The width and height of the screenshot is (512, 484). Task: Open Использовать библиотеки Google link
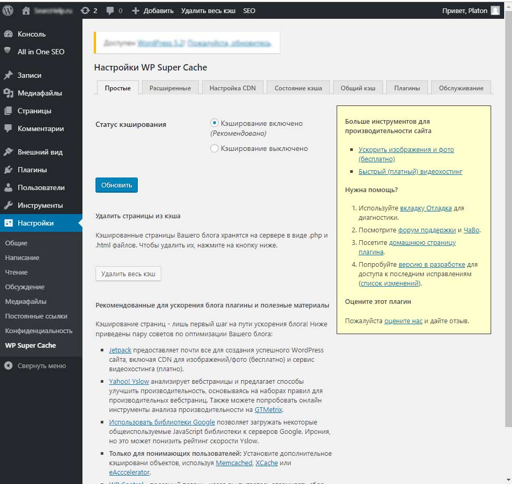point(162,422)
